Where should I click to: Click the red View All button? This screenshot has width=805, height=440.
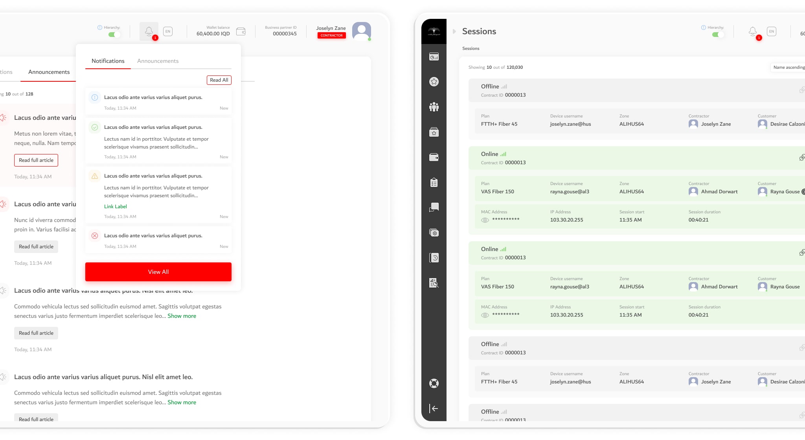point(158,272)
